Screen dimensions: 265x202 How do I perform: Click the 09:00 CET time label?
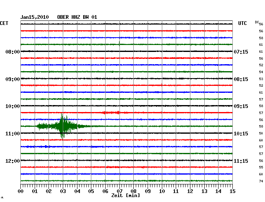click(13, 79)
